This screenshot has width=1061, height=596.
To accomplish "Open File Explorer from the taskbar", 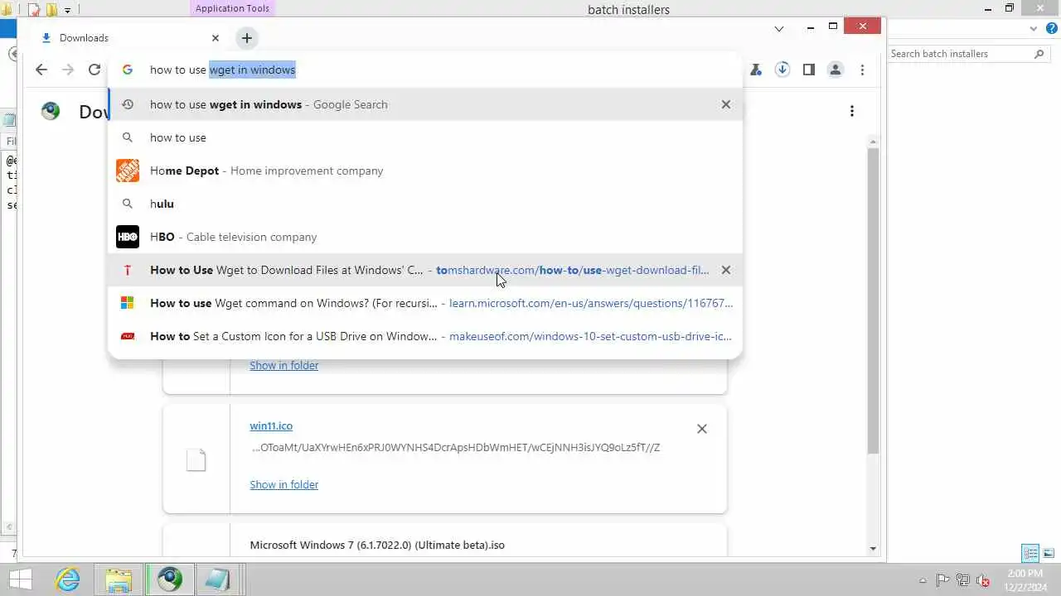I will tap(119, 579).
